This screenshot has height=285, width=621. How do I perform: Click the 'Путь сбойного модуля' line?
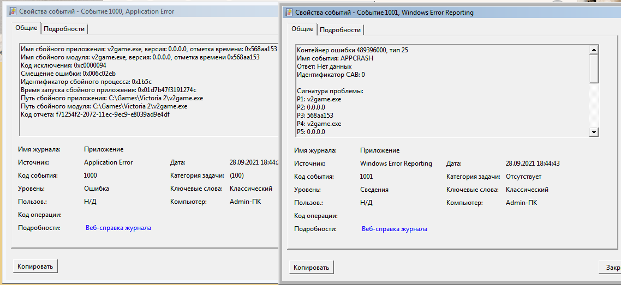point(104,106)
